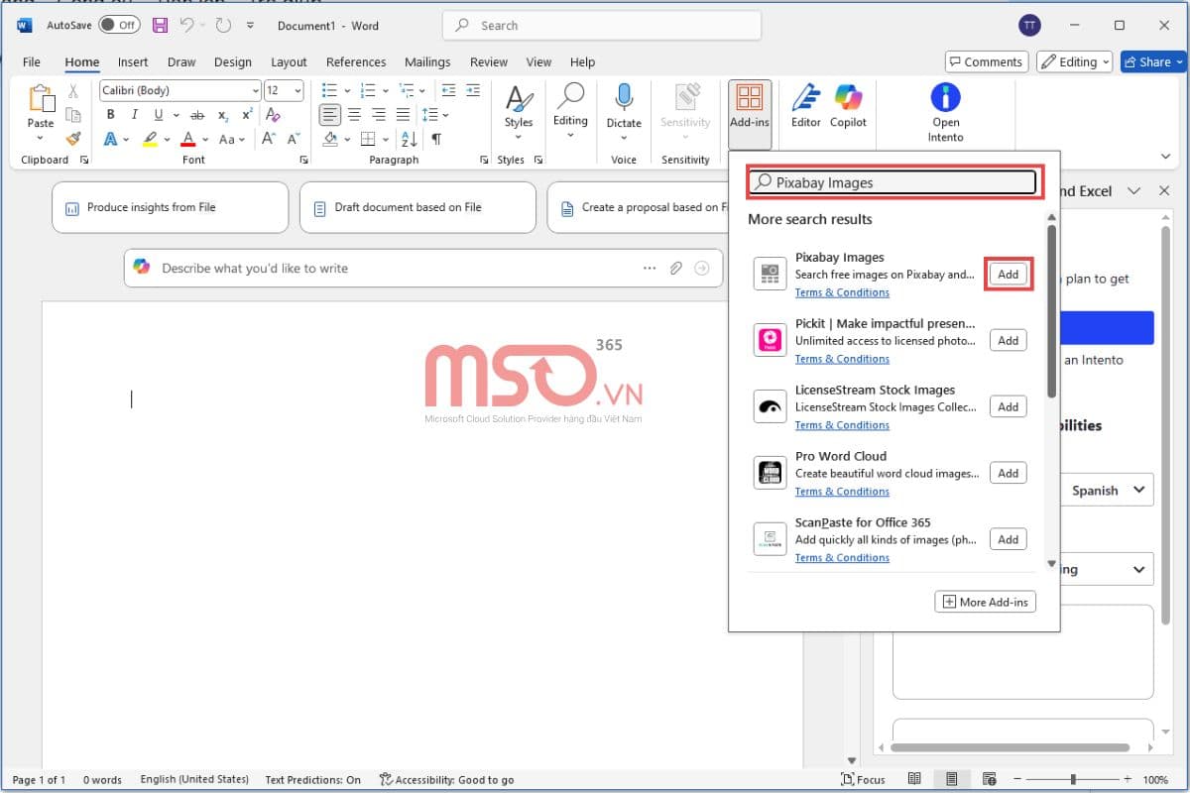Click the Share button
Viewport: 1190px width, 793px height.
click(1153, 61)
